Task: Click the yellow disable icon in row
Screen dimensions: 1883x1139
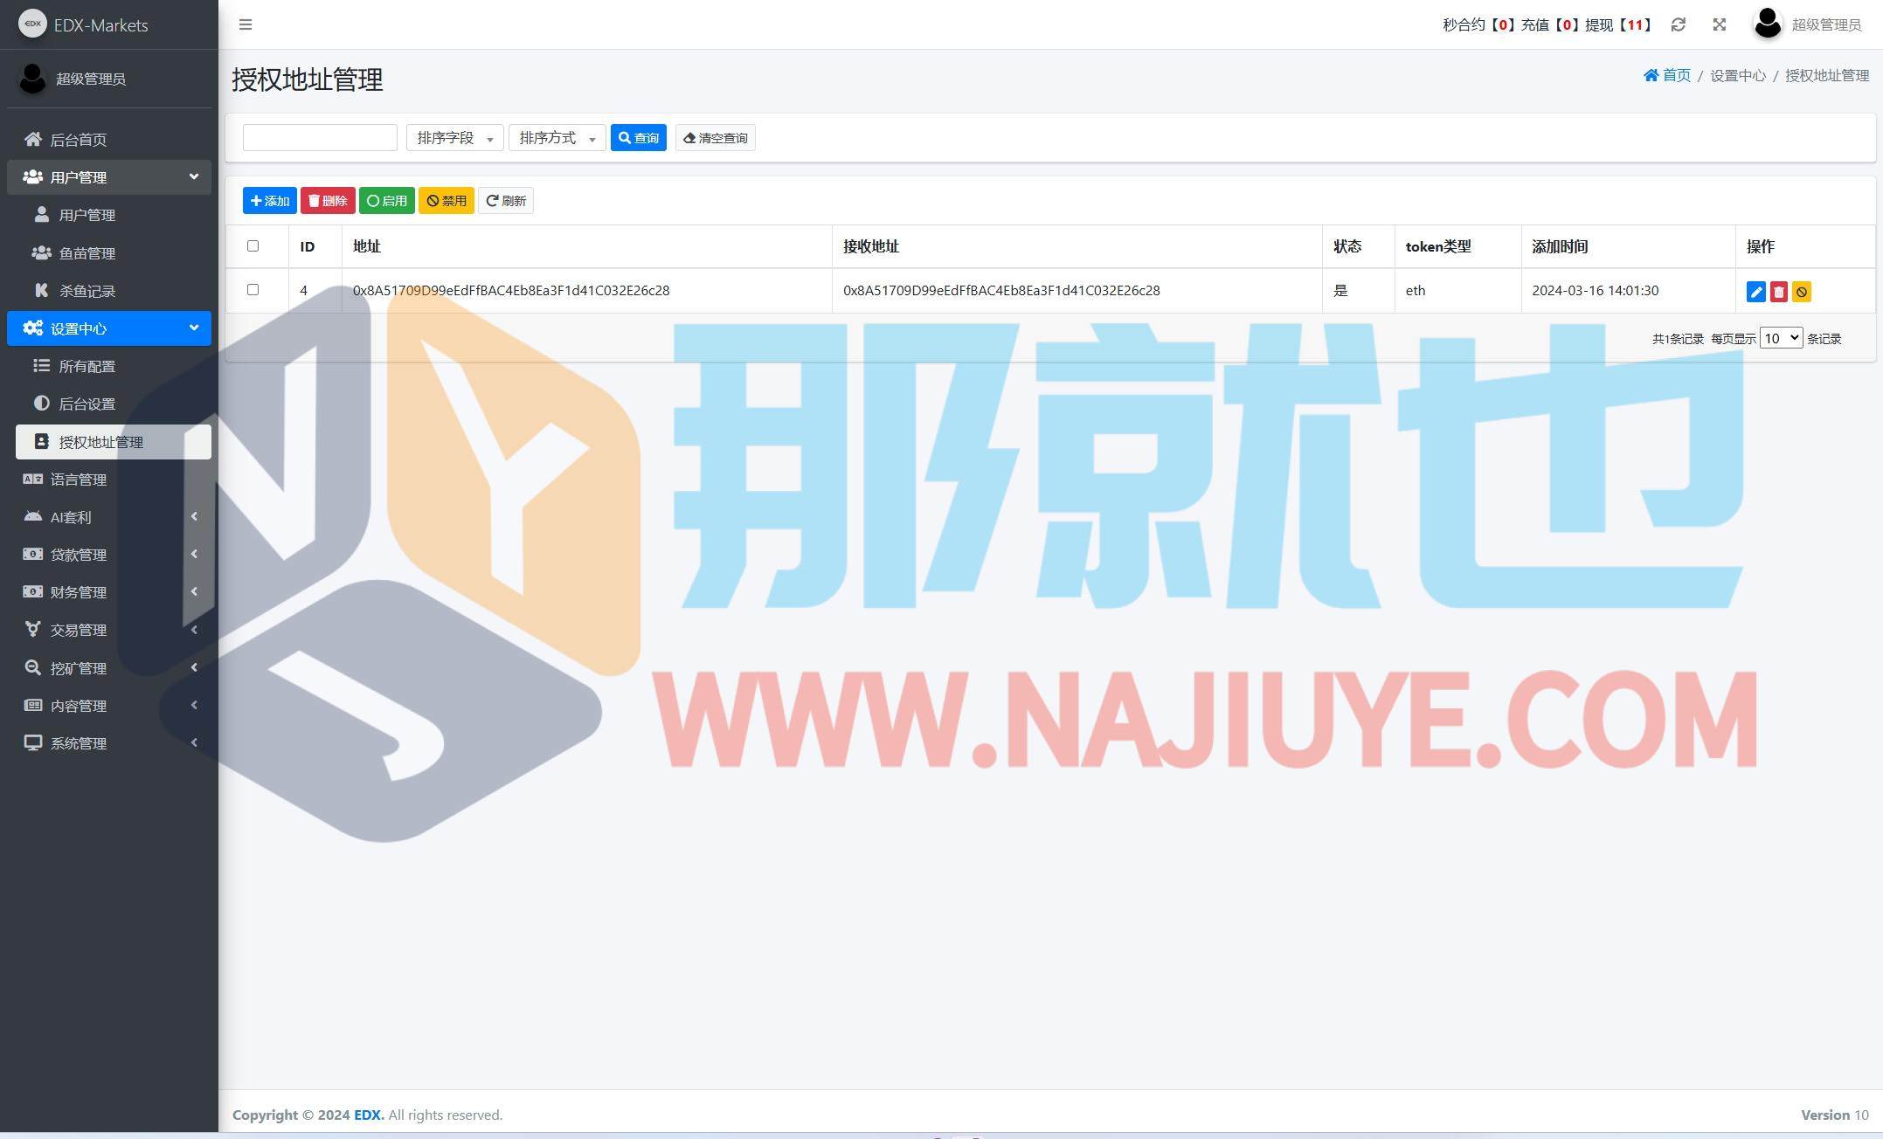Action: 1801,292
